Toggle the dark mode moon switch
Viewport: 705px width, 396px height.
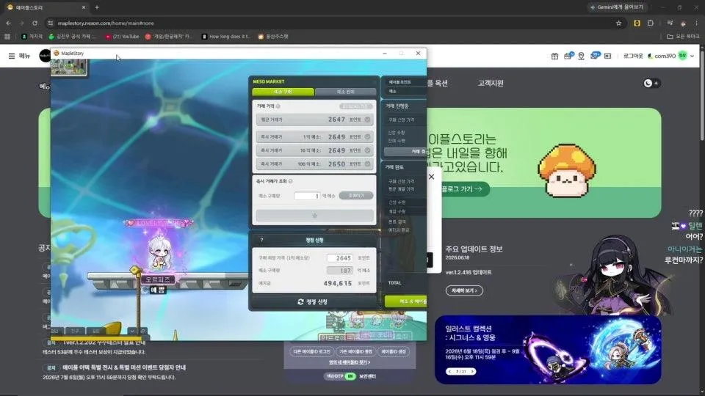pyautogui.click(x=651, y=83)
